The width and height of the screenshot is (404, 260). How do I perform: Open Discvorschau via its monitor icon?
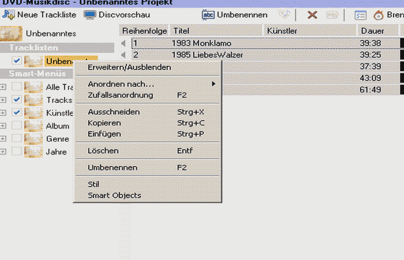coord(89,14)
